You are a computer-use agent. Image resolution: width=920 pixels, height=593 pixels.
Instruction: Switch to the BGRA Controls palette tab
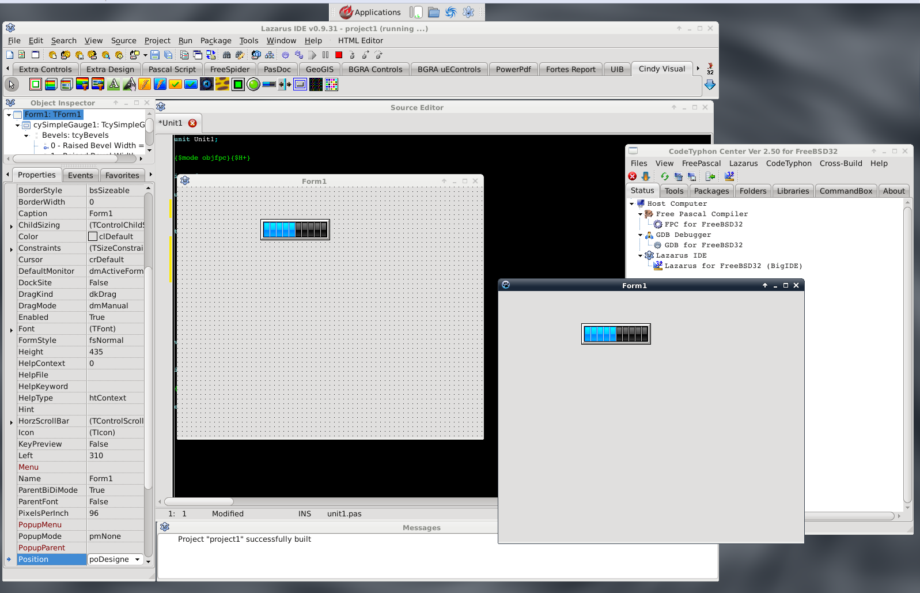pos(375,69)
